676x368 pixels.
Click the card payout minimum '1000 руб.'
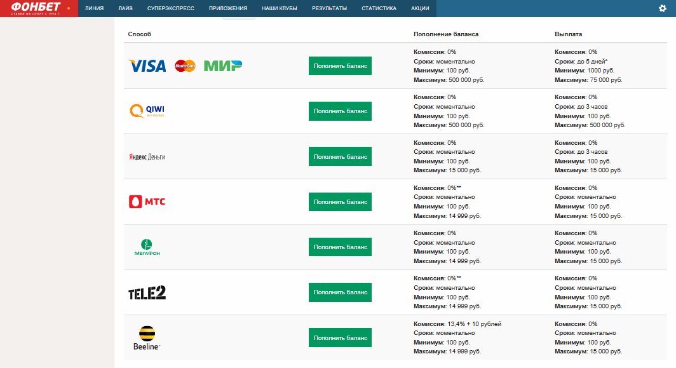(x=601, y=71)
